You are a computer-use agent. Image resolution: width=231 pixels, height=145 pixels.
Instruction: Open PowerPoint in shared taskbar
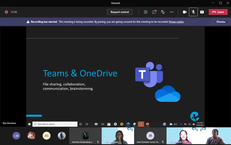coord(147,124)
